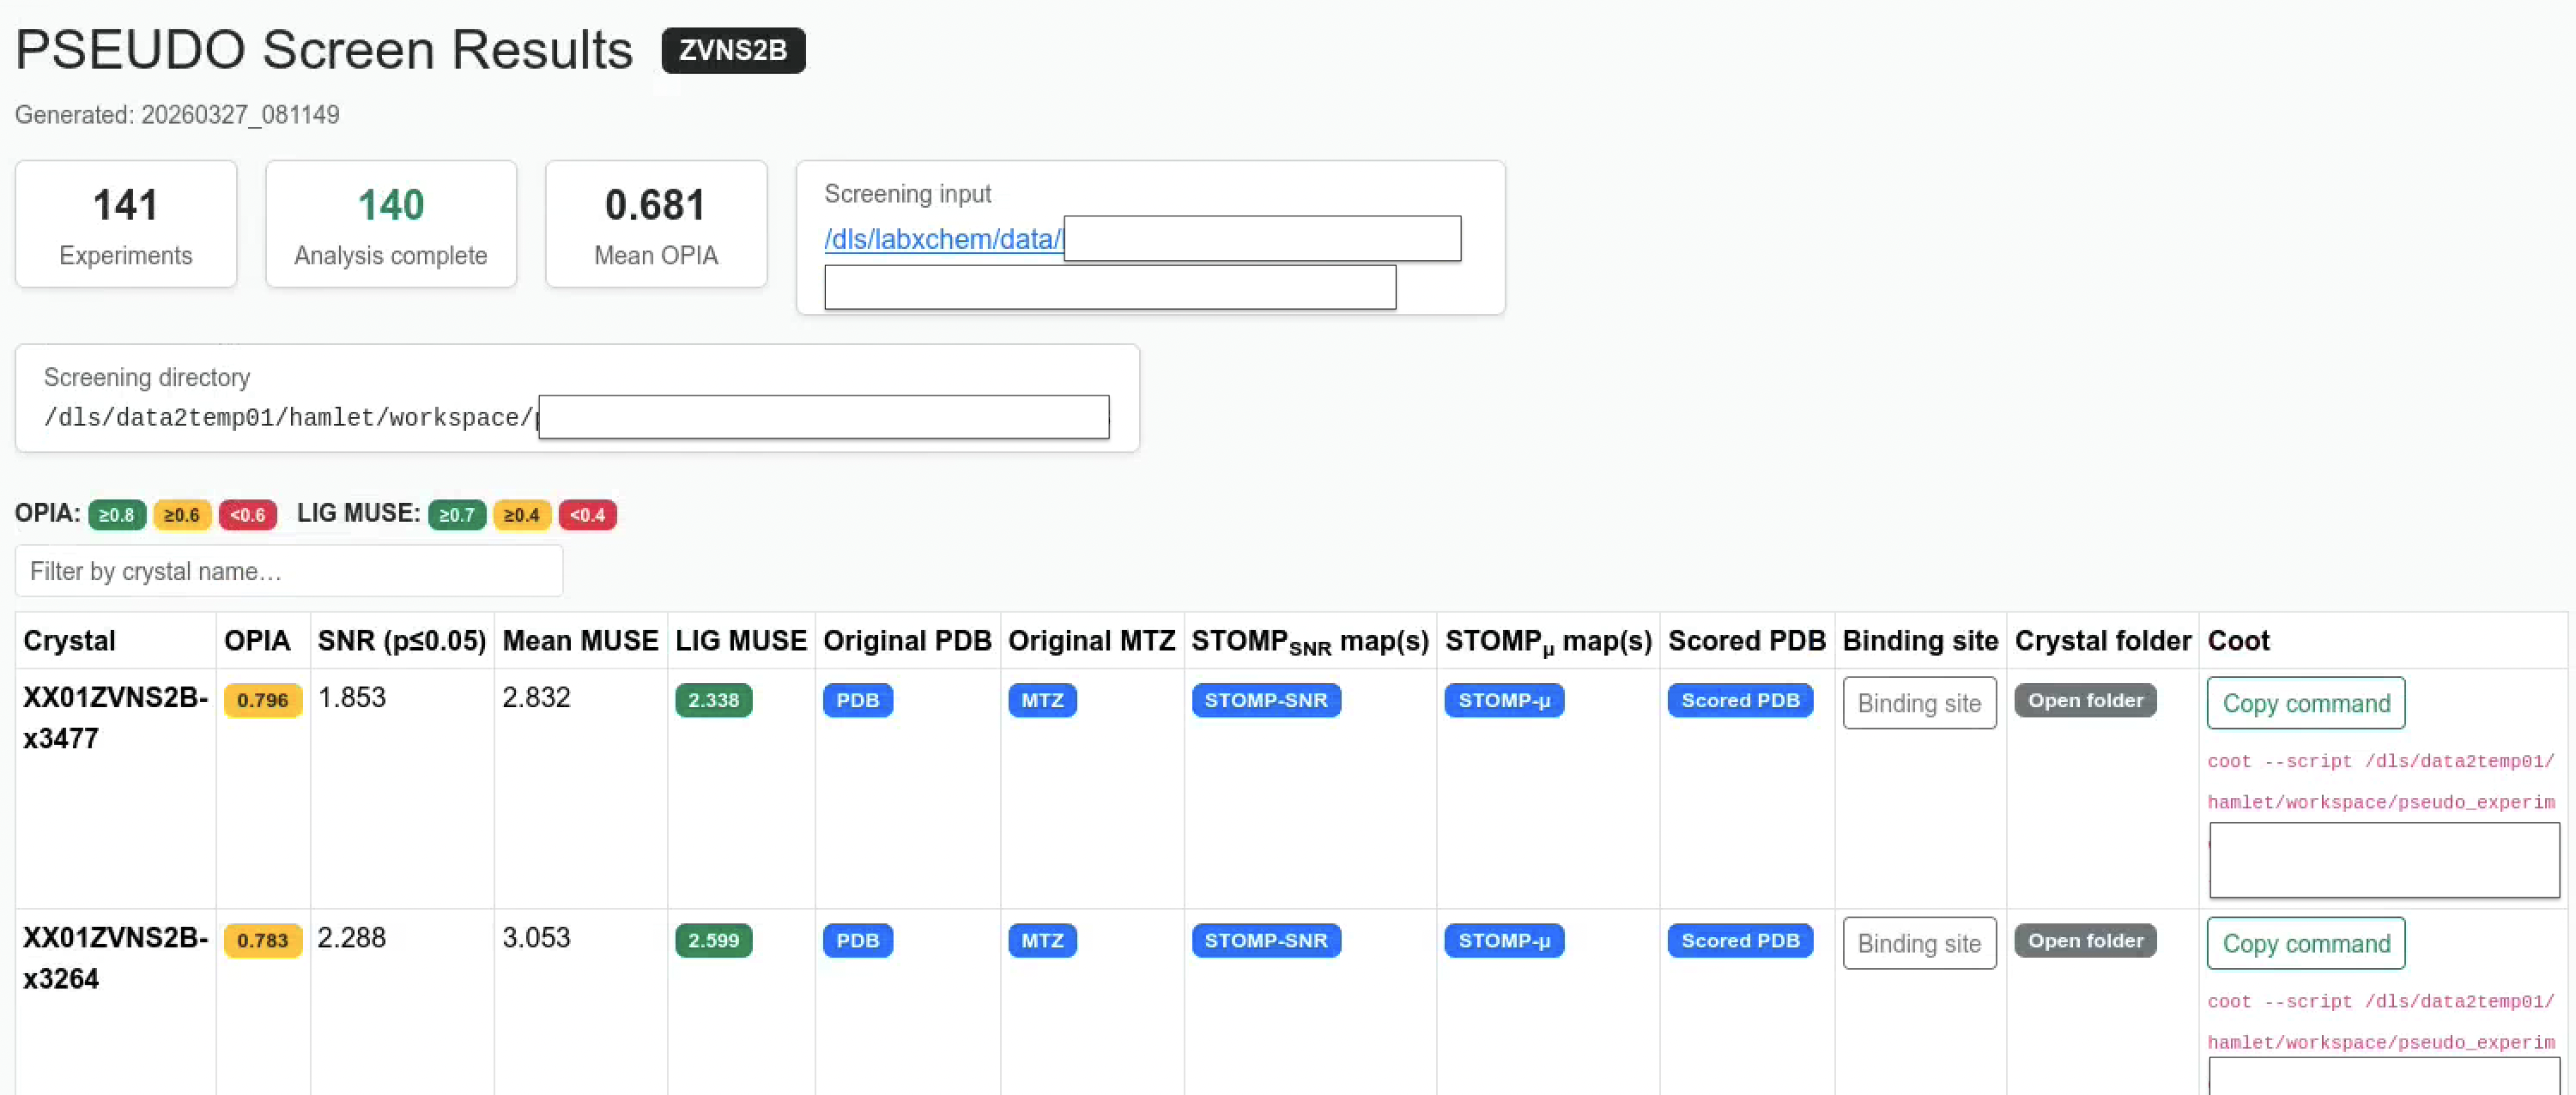Select the LIG MUSE 2.338 score badge
This screenshot has height=1095, width=2576.
713,700
